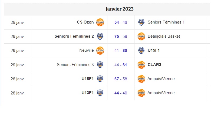This screenshot has height=115, width=211.
Task: Select the Beaujolais Basket team name
Action: click(164, 36)
